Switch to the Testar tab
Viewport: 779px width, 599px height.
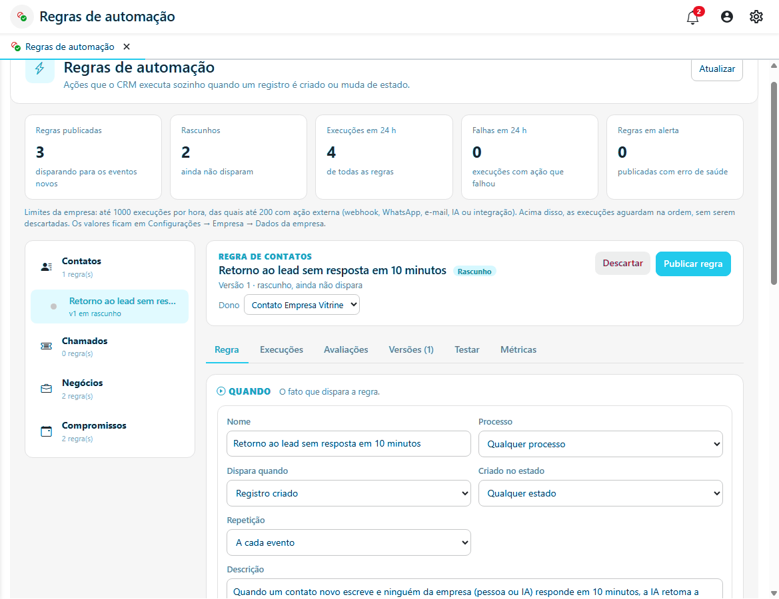coord(466,349)
